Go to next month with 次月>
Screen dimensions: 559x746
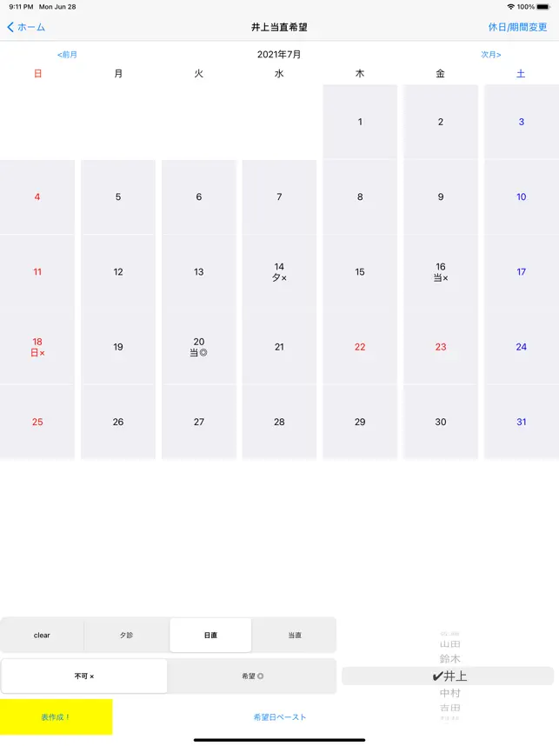click(x=491, y=55)
